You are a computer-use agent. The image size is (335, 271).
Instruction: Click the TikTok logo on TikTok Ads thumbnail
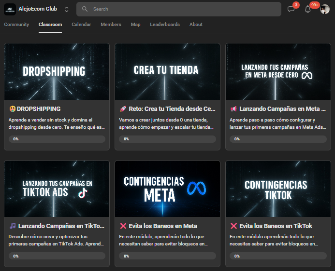[x=83, y=193]
